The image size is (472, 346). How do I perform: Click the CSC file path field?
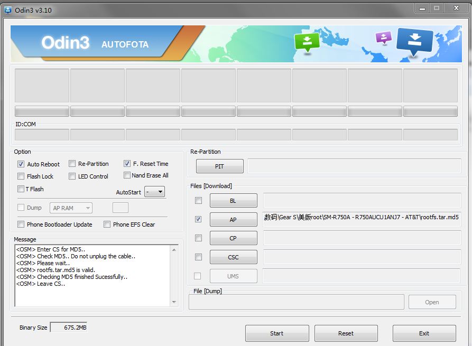[362, 257]
